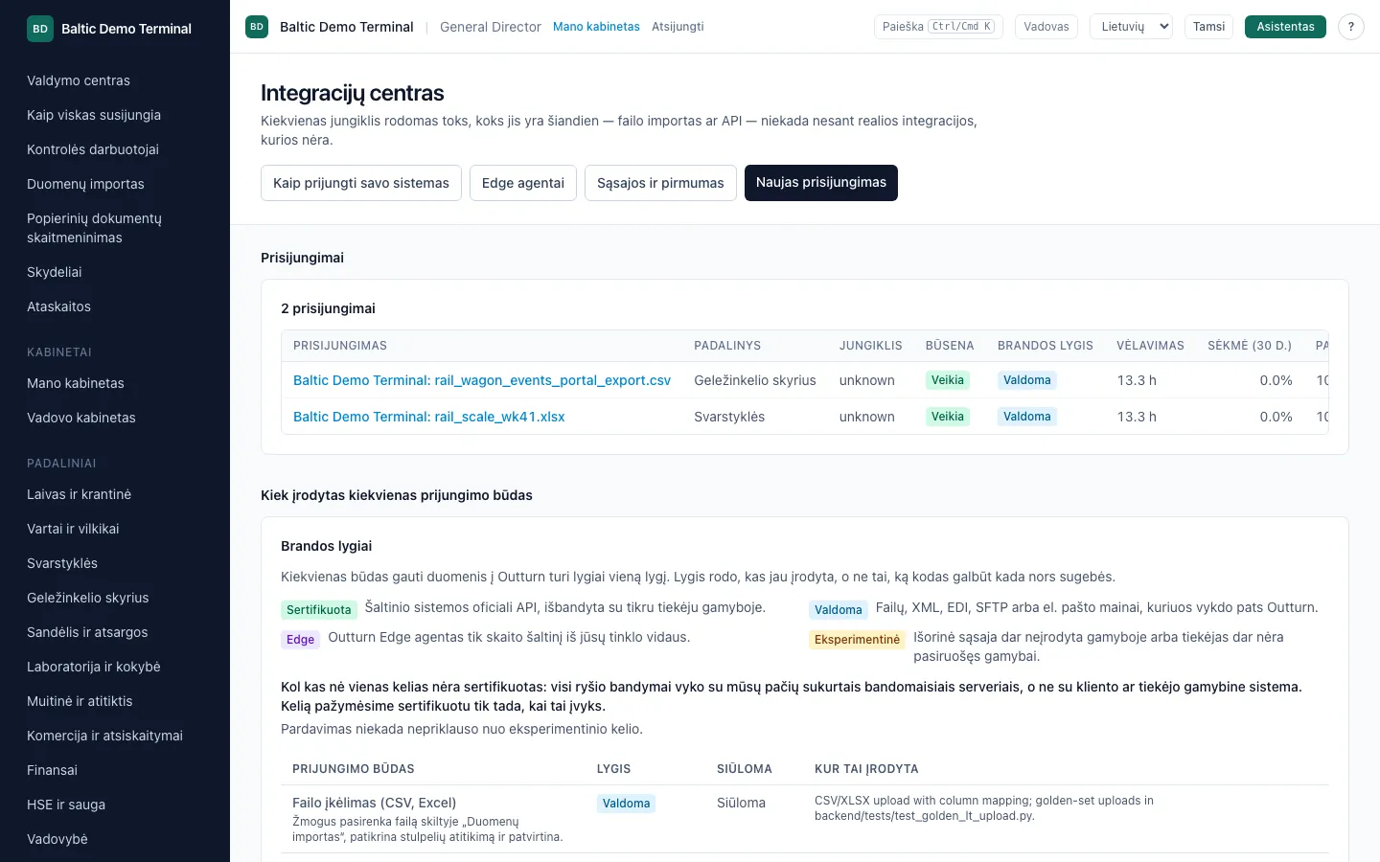Open the Lietuvių language dropdown

coord(1131,27)
